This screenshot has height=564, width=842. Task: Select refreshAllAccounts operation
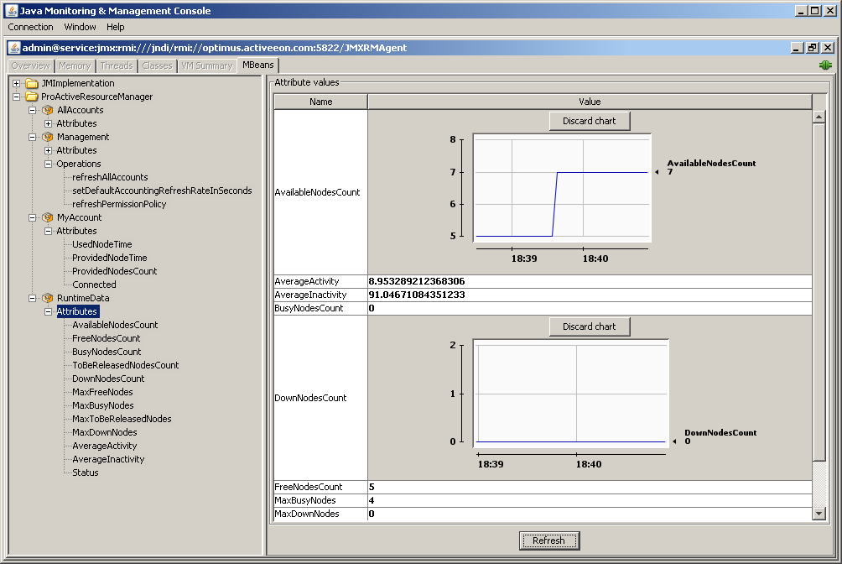[x=110, y=177]
